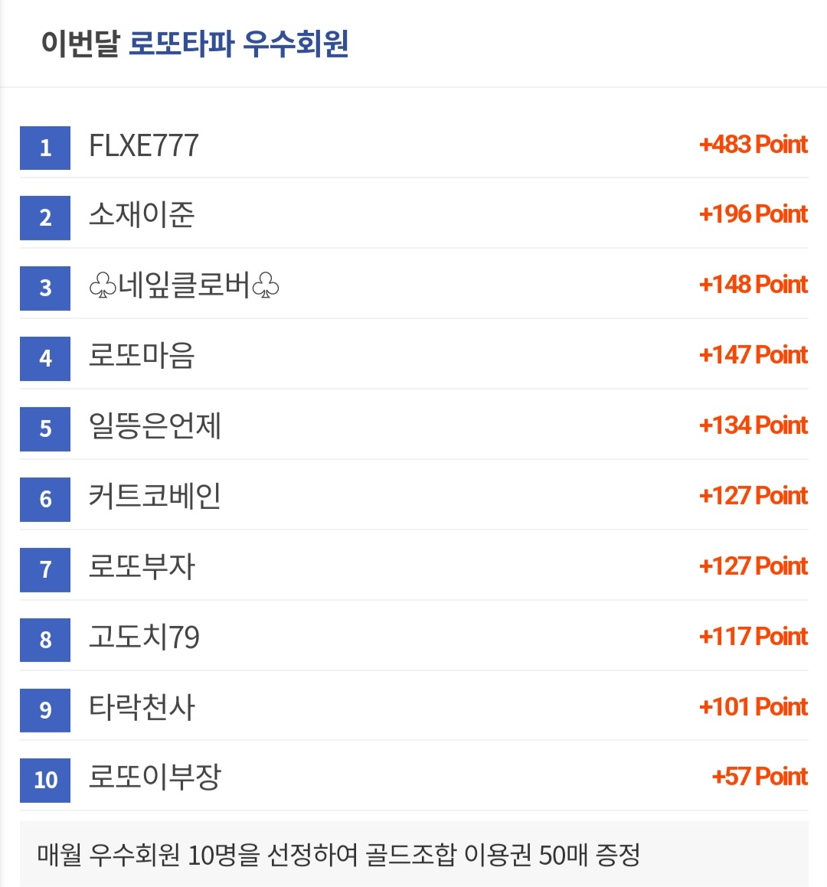
Task: Select the member 일뜽은언제
Action: pos(155,426)
